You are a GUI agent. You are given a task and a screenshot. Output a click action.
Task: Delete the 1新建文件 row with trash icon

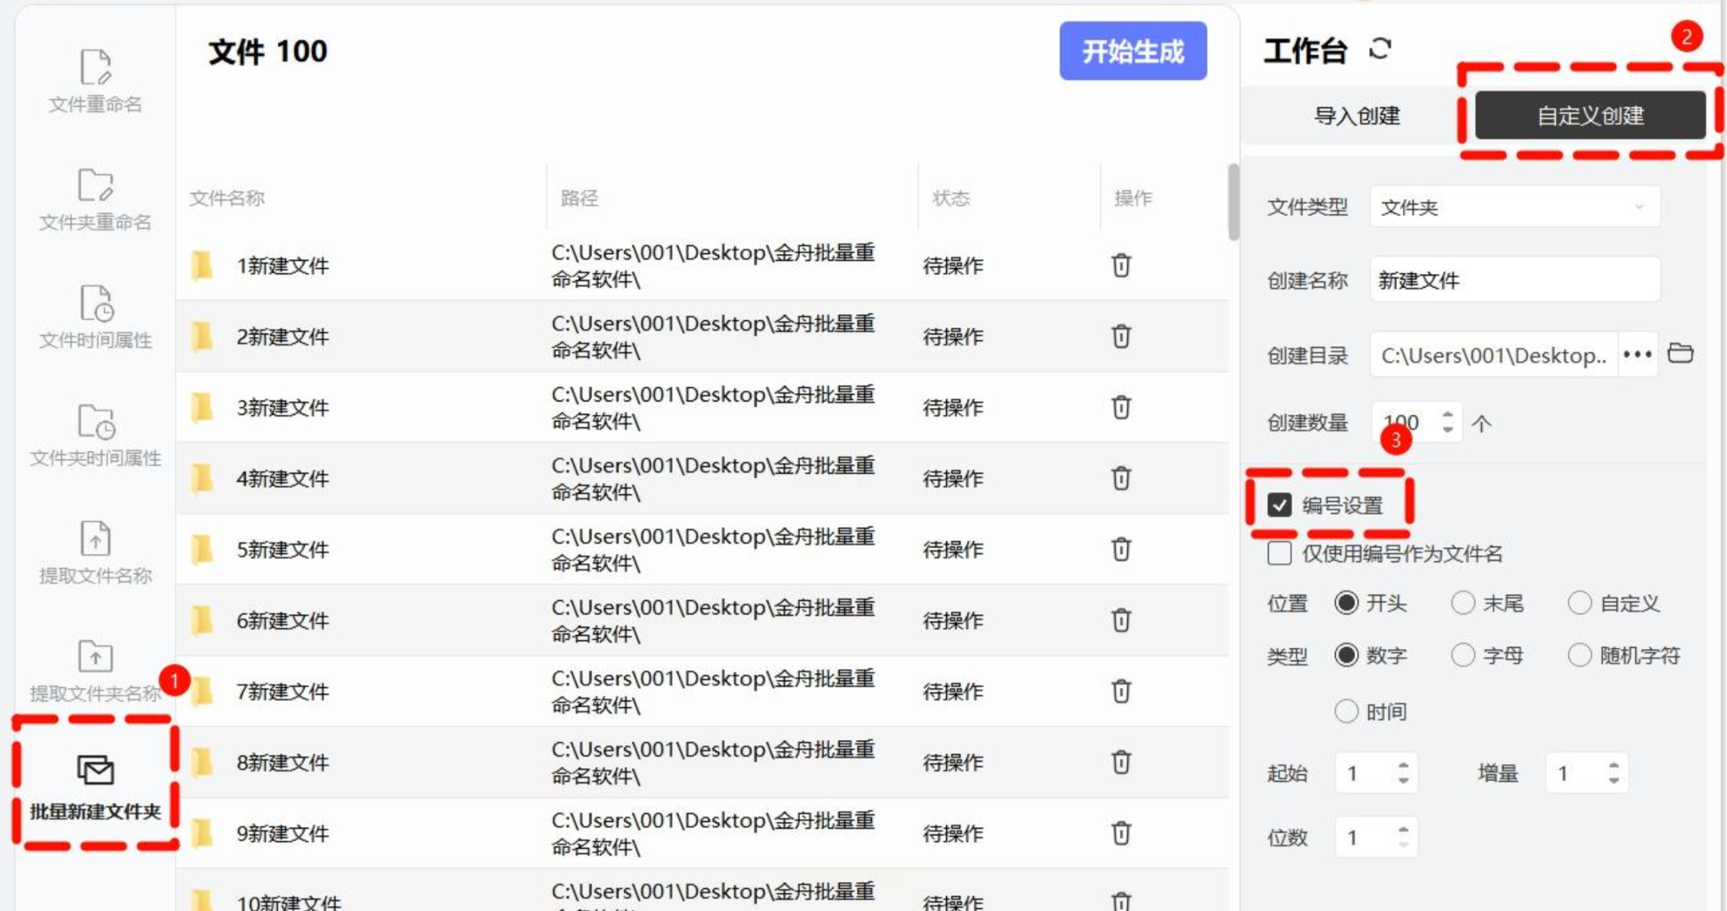pos(1121,266)
